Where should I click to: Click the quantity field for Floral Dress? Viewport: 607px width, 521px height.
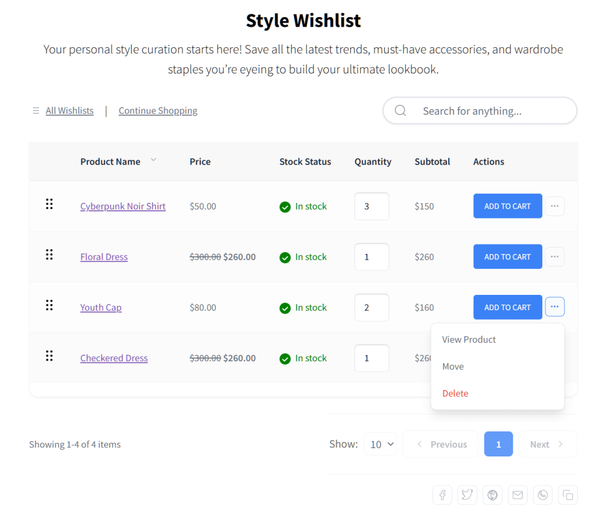pos(372,256)
